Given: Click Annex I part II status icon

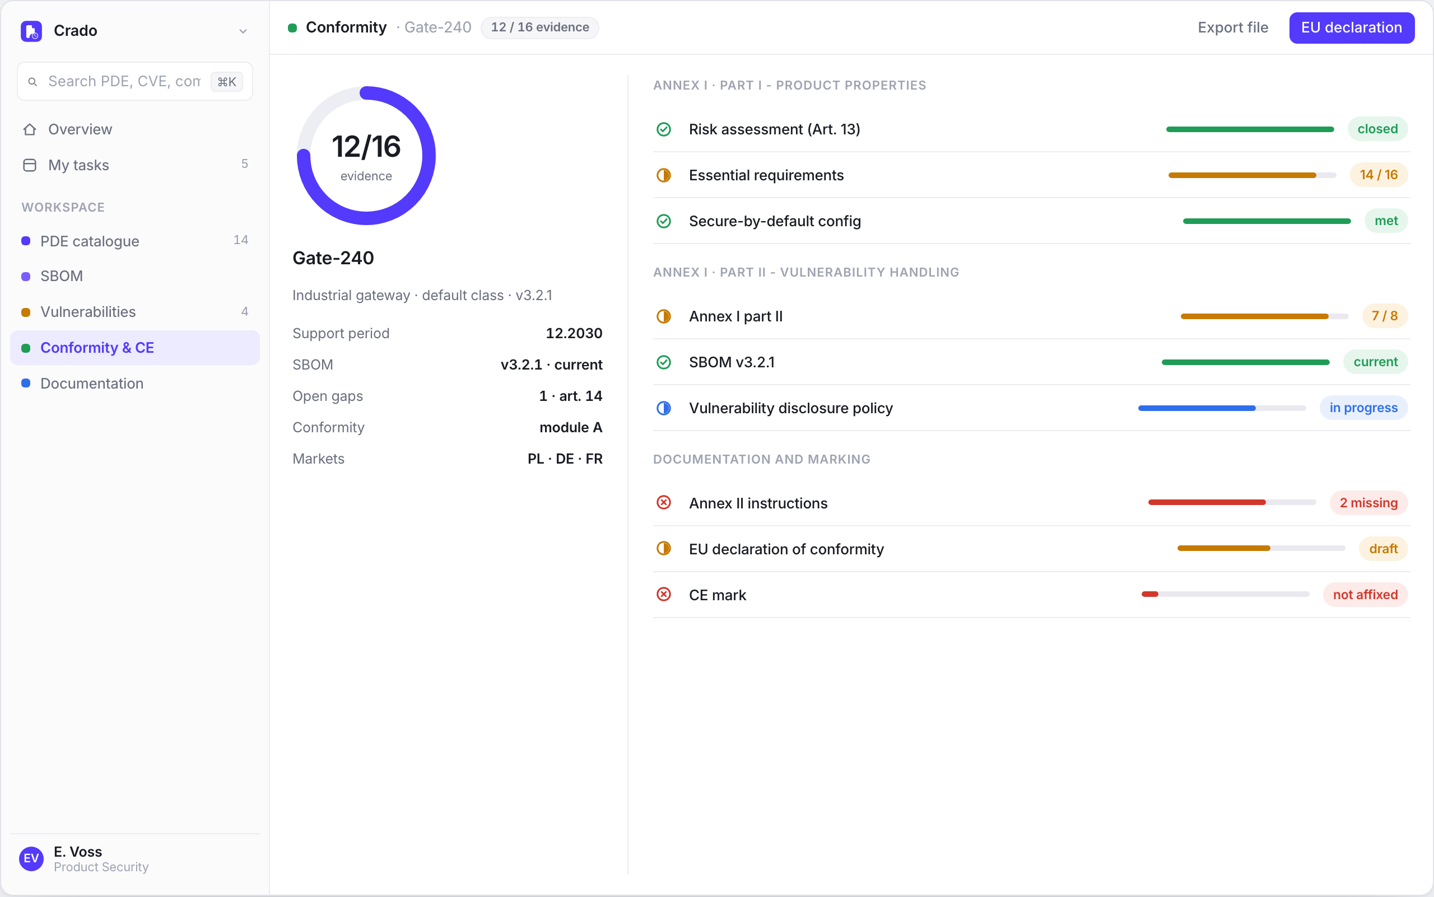Looking at the screenshot, I should click(x=664, y=316).
